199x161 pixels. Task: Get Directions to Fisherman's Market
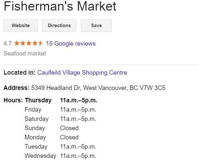(x=59, y=26)
